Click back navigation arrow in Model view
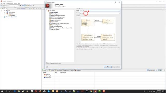Screen dimensions: 166x93 tap(18, 9)
